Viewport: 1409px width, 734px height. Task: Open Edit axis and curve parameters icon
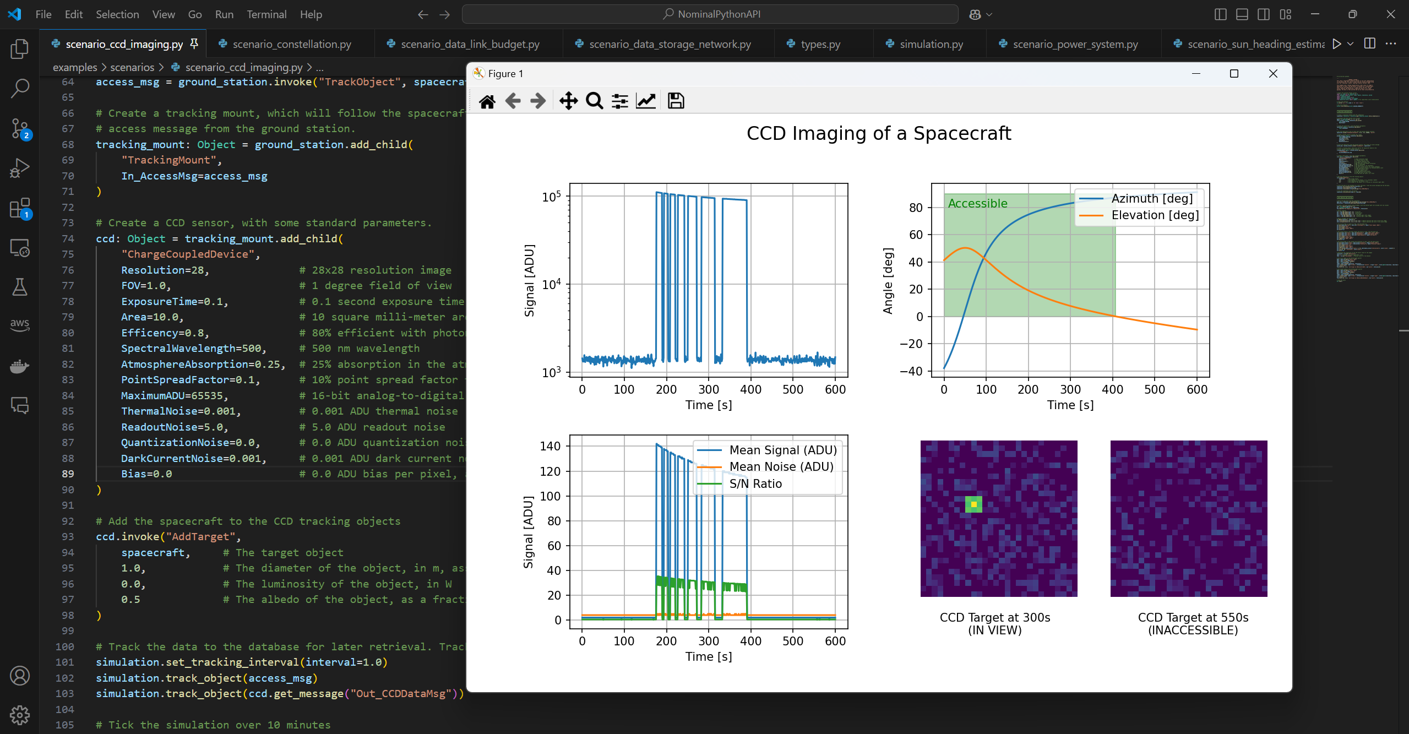646,101
